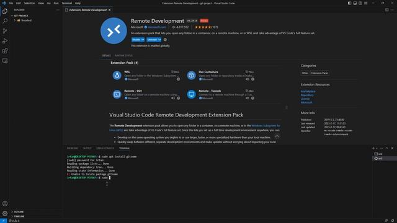Image resolution: width=397 pixels, height=223 pixels.
Task: Open the Repository resource link
Action: click(307, 95)
